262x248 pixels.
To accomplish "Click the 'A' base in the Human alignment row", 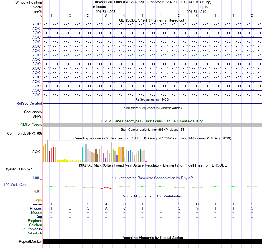I will pyautogui.click(x=106, y=204).
